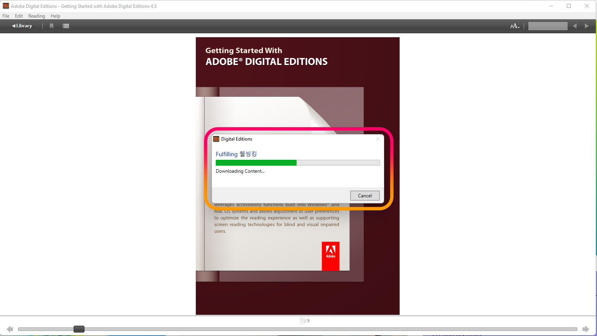
Task: Click the page number field showing 1
Action: (x=302, y=321)
